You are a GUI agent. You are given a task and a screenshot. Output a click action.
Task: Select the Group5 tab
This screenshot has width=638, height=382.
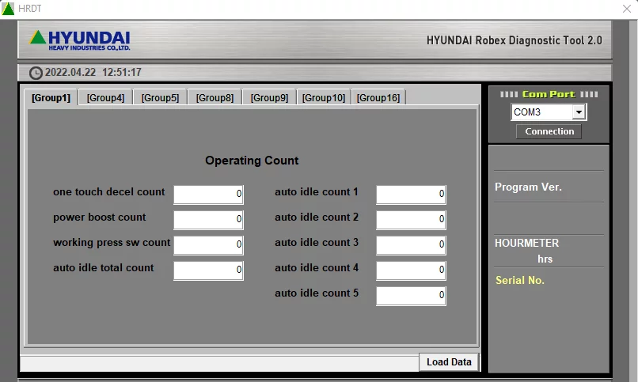pyautogui.click(x=160, y=98)
